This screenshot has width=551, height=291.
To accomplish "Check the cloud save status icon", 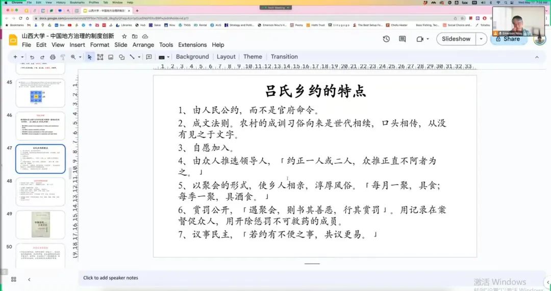I will (x=145, y=36).
